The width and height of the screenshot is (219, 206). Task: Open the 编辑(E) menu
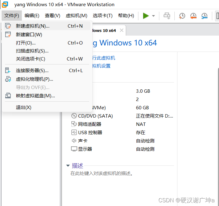coord(32,16)
